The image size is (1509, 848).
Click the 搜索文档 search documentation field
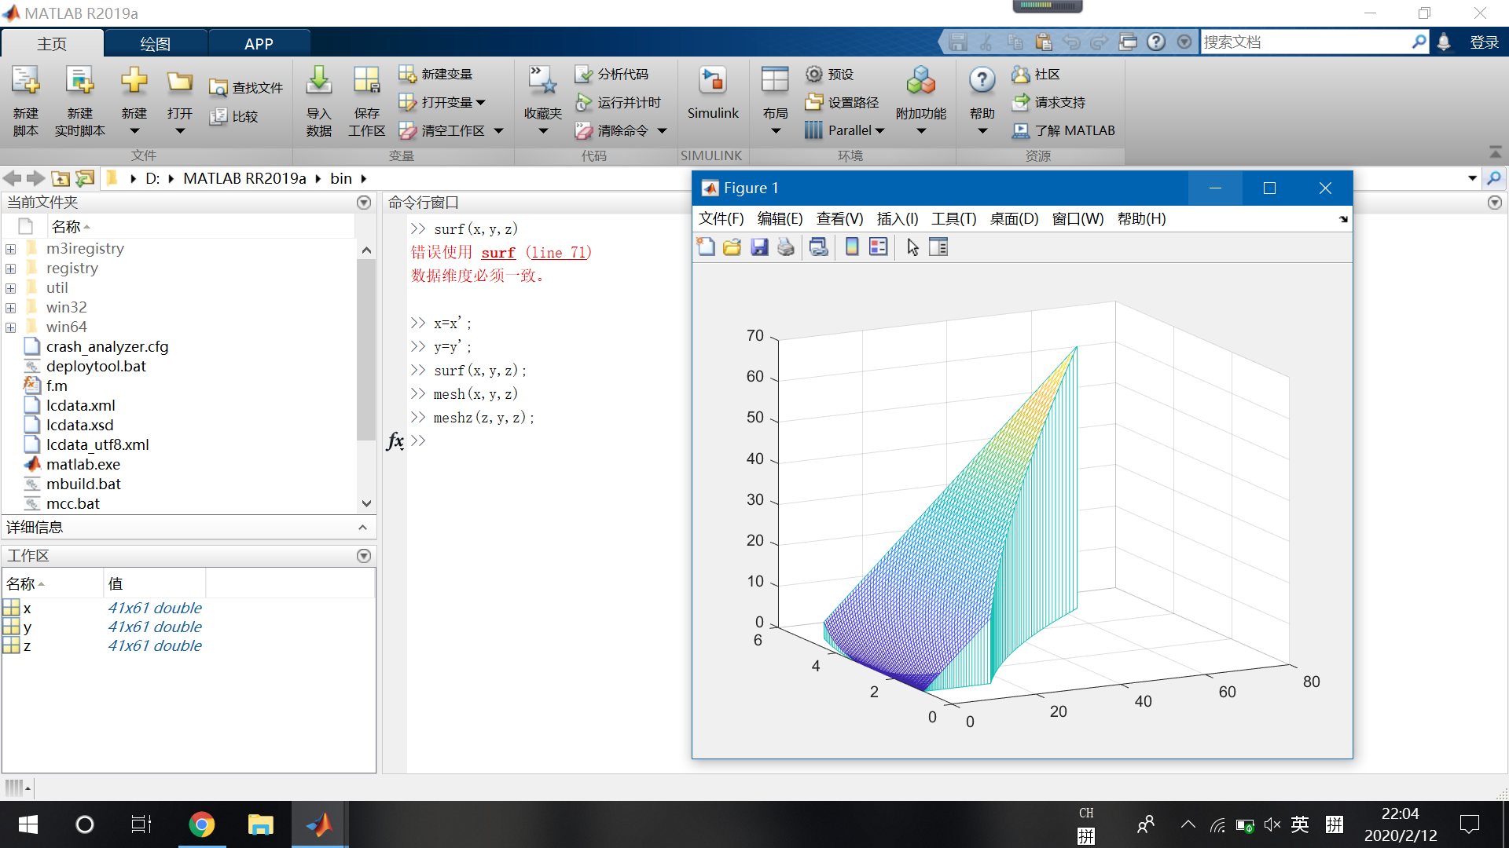click(1305, 42)
